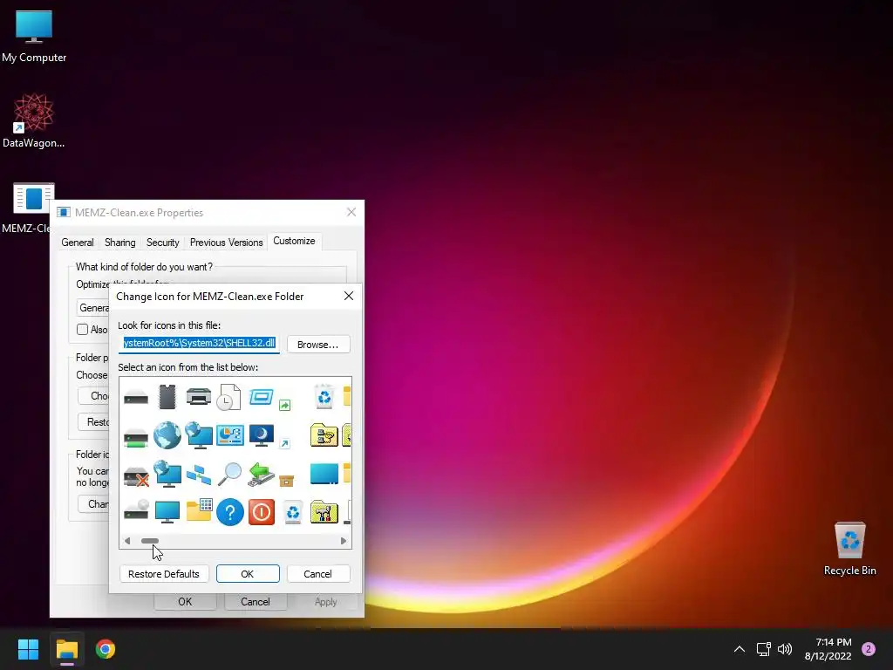
Task: Pick the red power button icon
Action: point(262,512)
